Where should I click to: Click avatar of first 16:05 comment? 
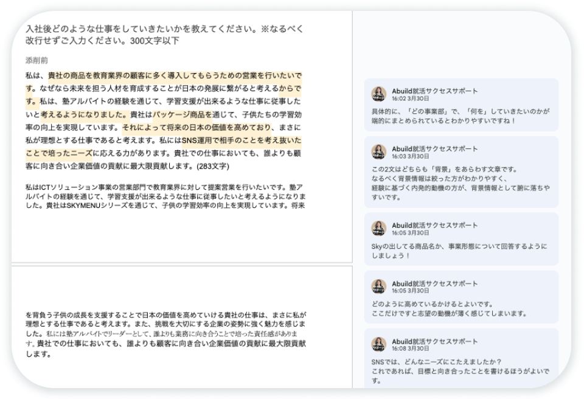pyautogui.click(x=379, y=229)
